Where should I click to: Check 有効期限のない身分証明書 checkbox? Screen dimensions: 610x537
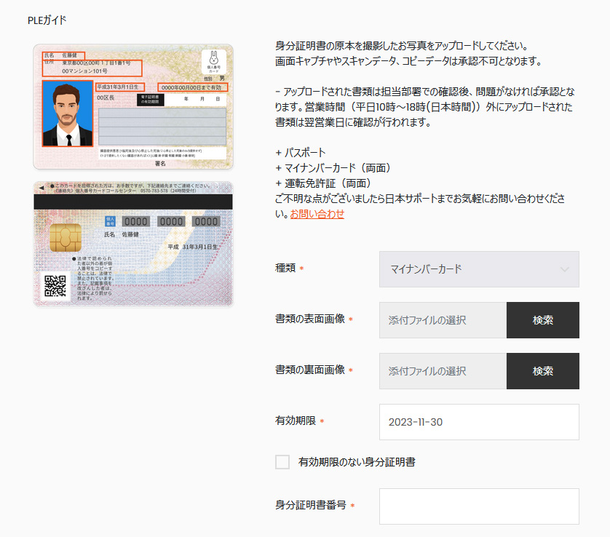[x=282, y=462]
